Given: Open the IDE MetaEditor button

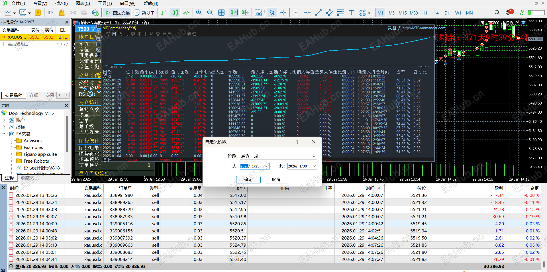Looking at the screenshot, I should (x=51, y=13).
